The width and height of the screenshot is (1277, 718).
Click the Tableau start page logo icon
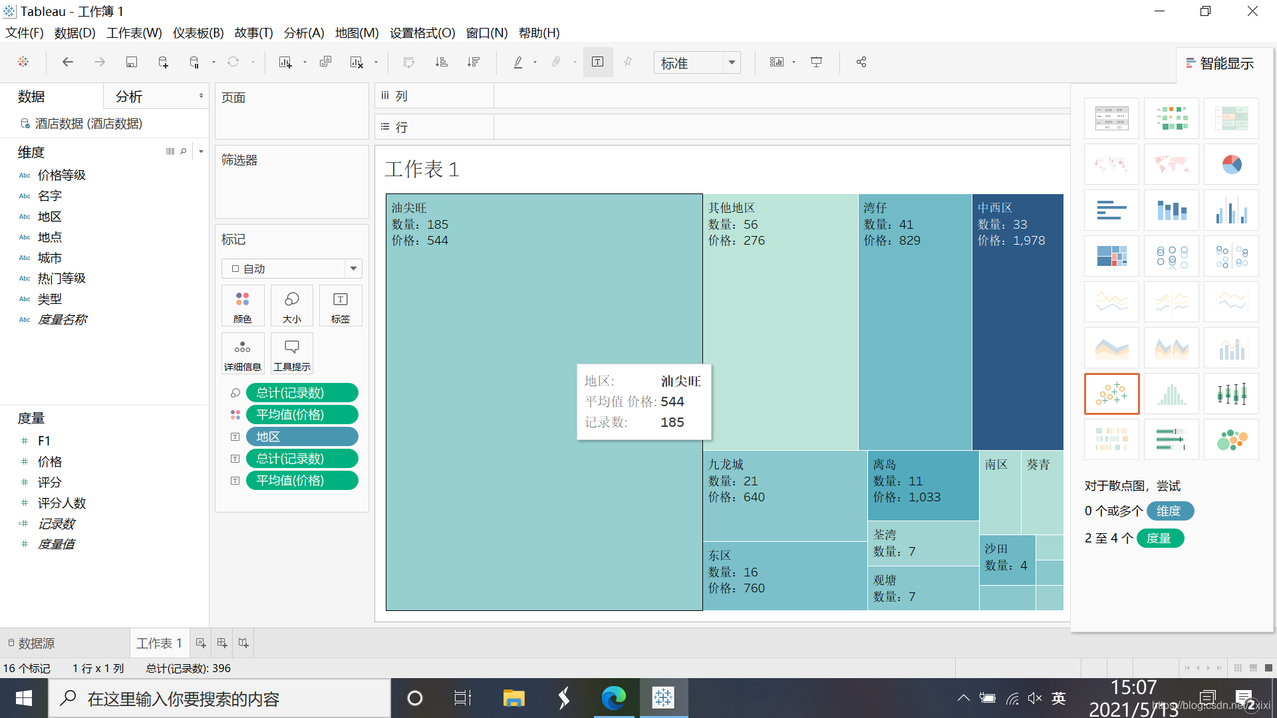tap(23, 62)
